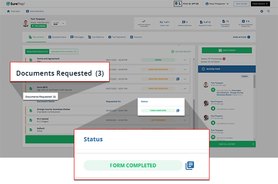Click ADD NEW REQUEST
This screenshot has width=278, height=184.
coord(181,51)
